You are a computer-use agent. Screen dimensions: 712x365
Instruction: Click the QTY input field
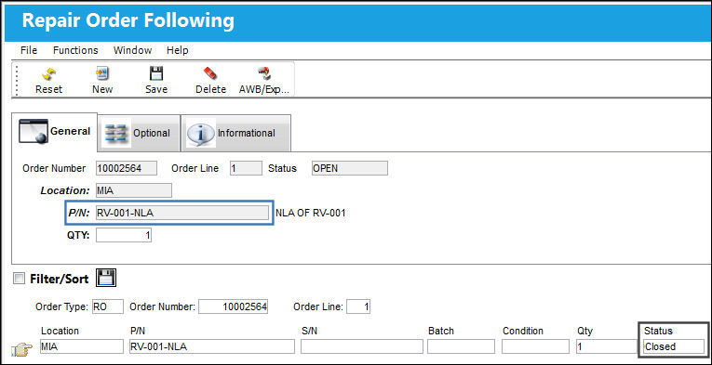click(124, 235)
